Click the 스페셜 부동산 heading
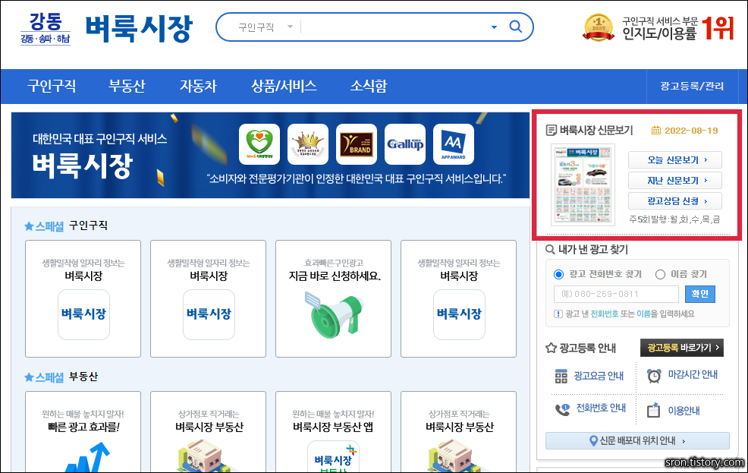 61,377
